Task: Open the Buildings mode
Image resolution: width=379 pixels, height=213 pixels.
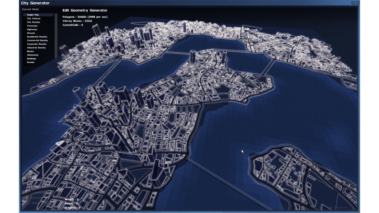Action: click(x=31, y=59)
